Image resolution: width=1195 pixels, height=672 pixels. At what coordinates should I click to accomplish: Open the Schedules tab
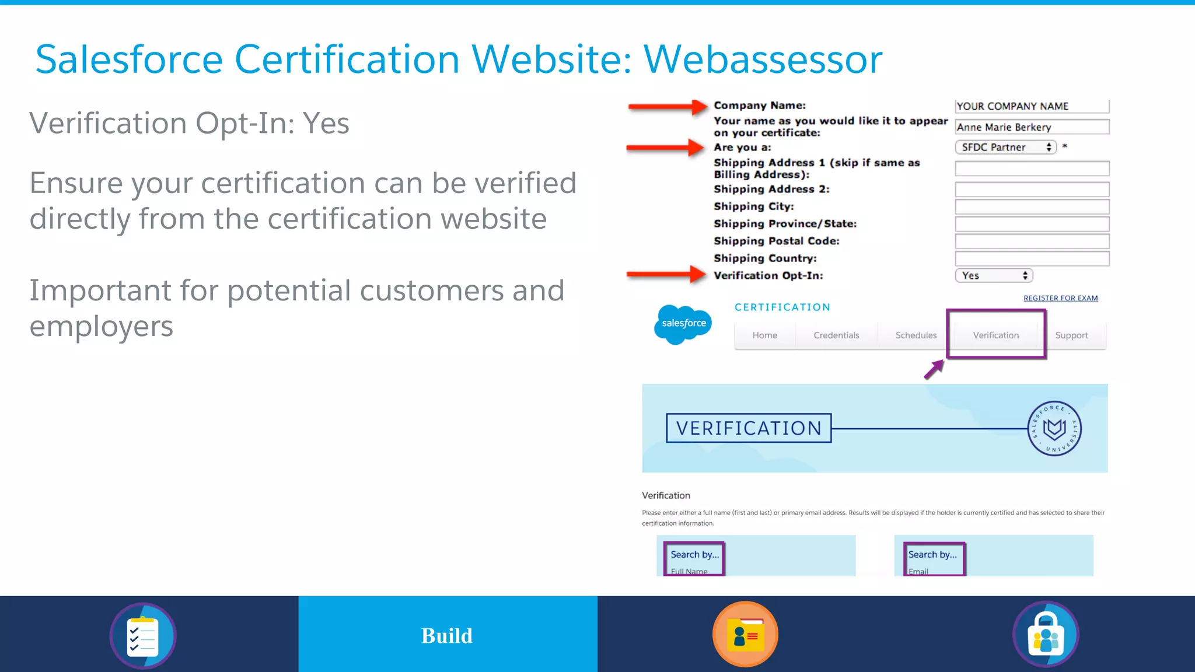(916, 335)
